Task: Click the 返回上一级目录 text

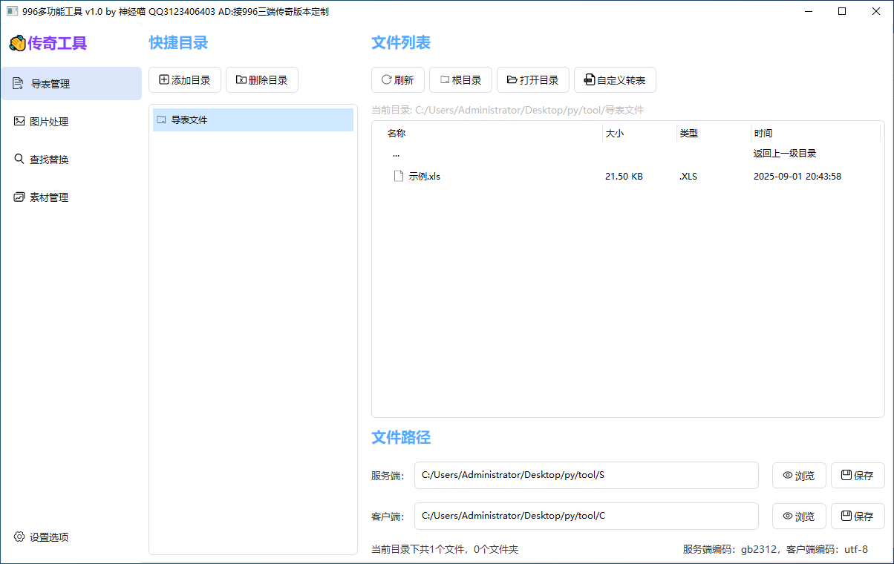Action: pyautogui.click(x=785, y=154)
